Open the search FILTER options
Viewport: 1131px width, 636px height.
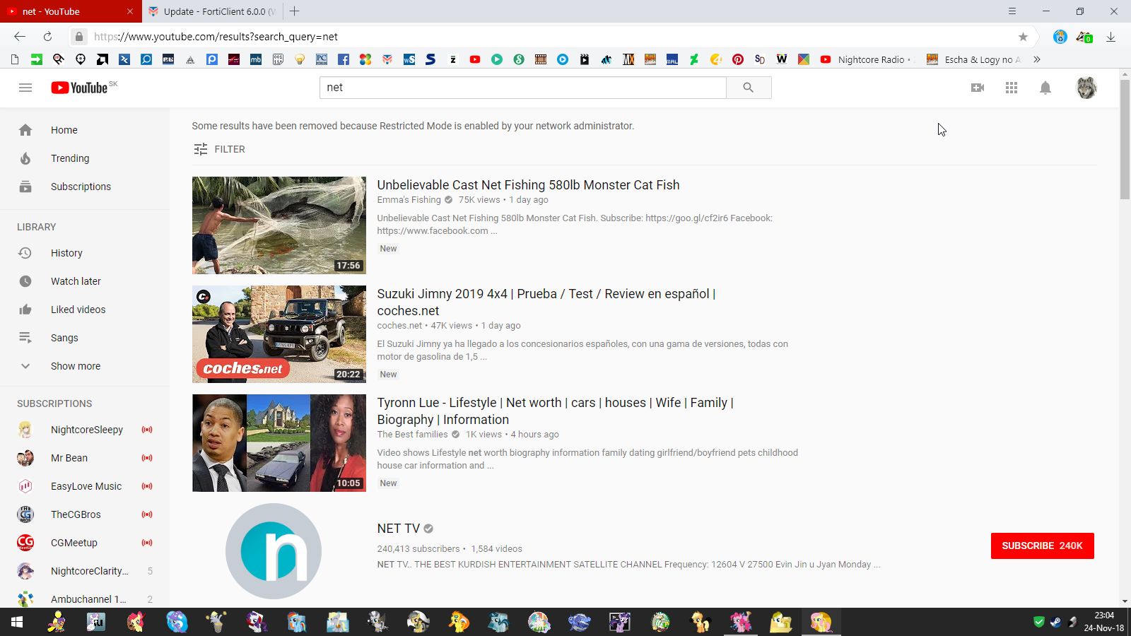pos(219,149)
